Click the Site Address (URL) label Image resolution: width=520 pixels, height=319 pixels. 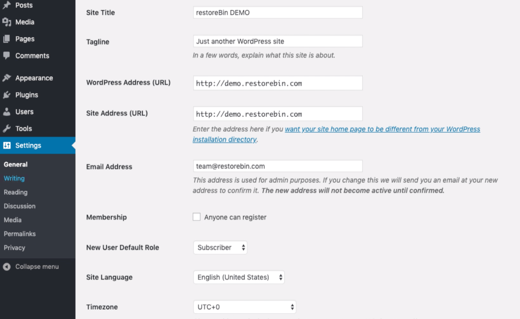117,113
